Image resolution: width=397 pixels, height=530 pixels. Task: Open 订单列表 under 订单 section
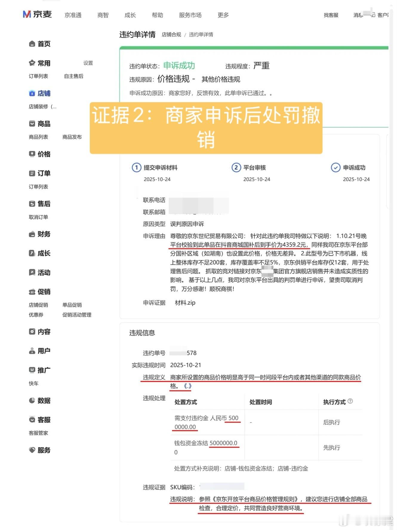(38, 187)
